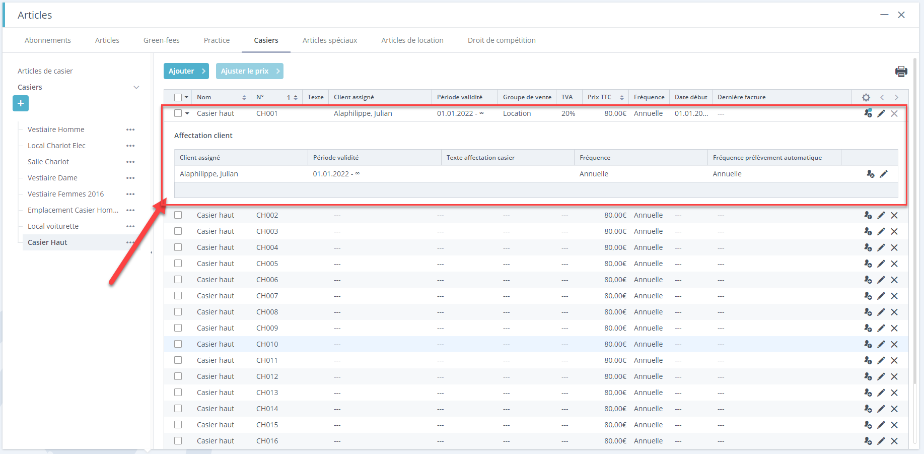Viewport: 924px width, 454px height.
Task: Open the Droit de compétition tab
Action: 502,40
